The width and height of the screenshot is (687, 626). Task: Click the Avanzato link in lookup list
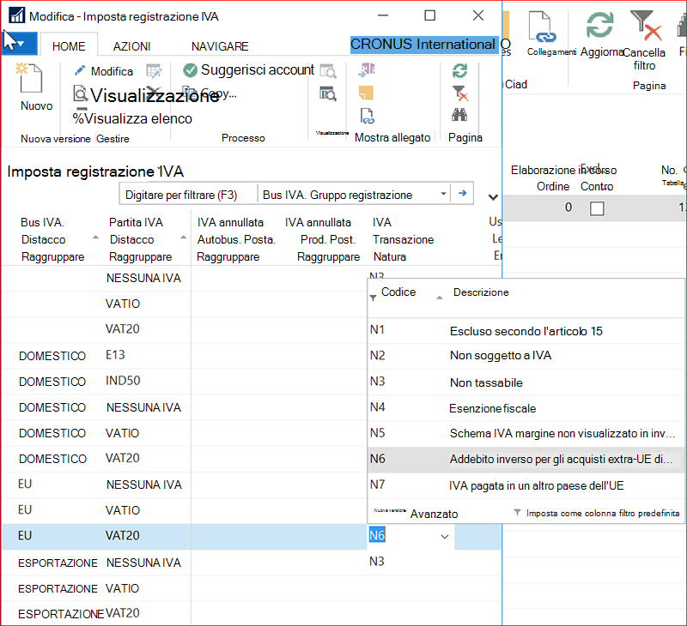tap(434, 514)
